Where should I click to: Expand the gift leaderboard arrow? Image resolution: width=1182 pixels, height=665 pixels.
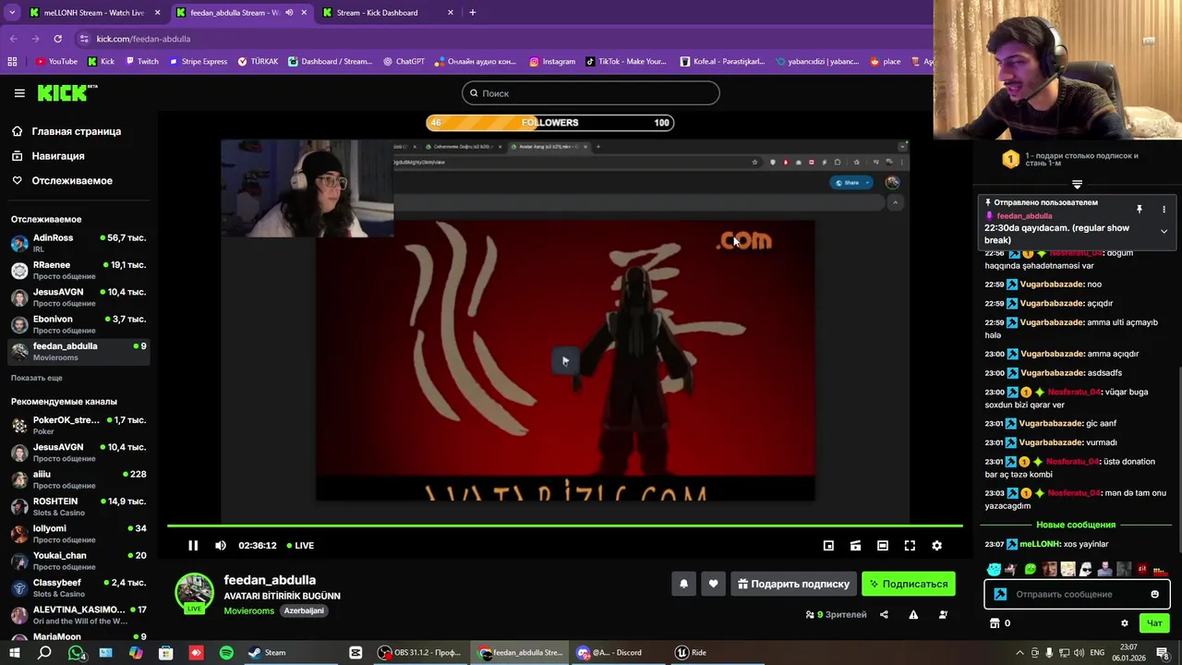pyautogui.click(x=1077, y=184)
